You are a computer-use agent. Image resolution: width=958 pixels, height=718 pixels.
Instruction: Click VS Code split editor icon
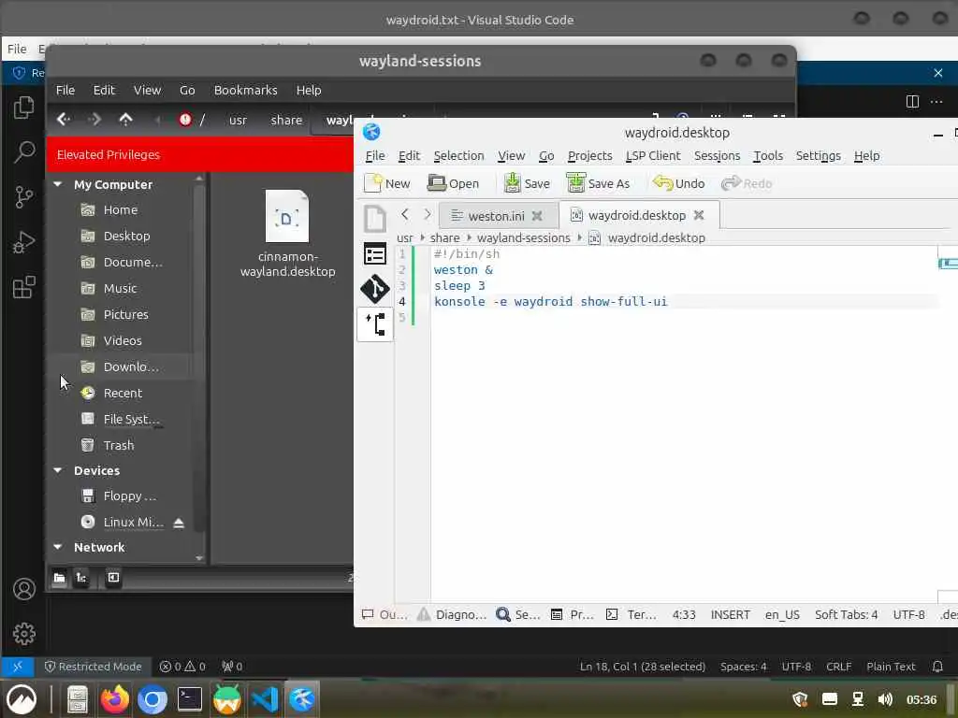912,101
